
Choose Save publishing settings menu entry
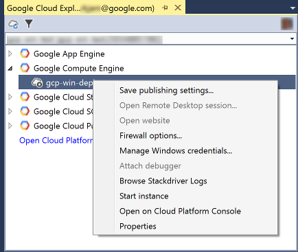coord(166,91)
